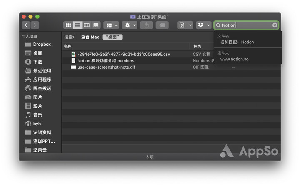Image resolution: width=300 pixels, height=186 pixels.
Task: Switch to list view
Action: point(77,25)
